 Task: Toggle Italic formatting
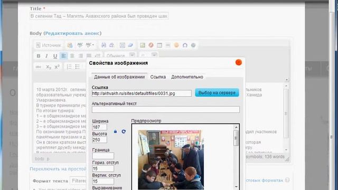[x=46, y=56]
